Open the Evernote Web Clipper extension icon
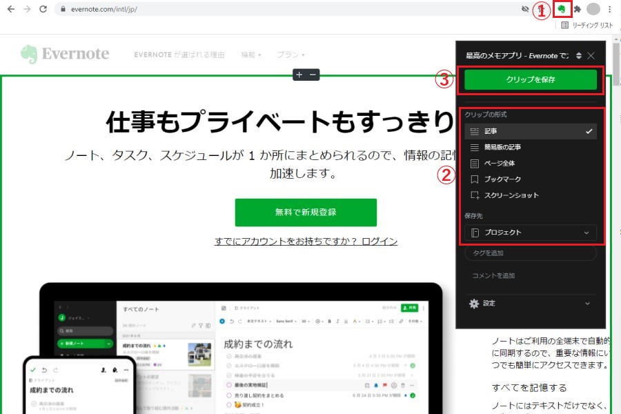This screenshot has height=414, width=621. coord(562,9)
